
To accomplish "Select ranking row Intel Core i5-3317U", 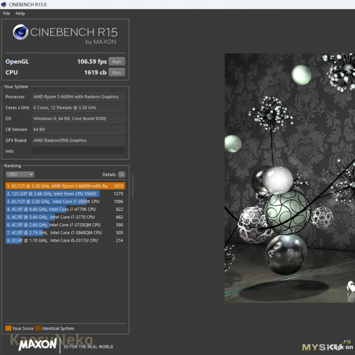I will point(65,241).
